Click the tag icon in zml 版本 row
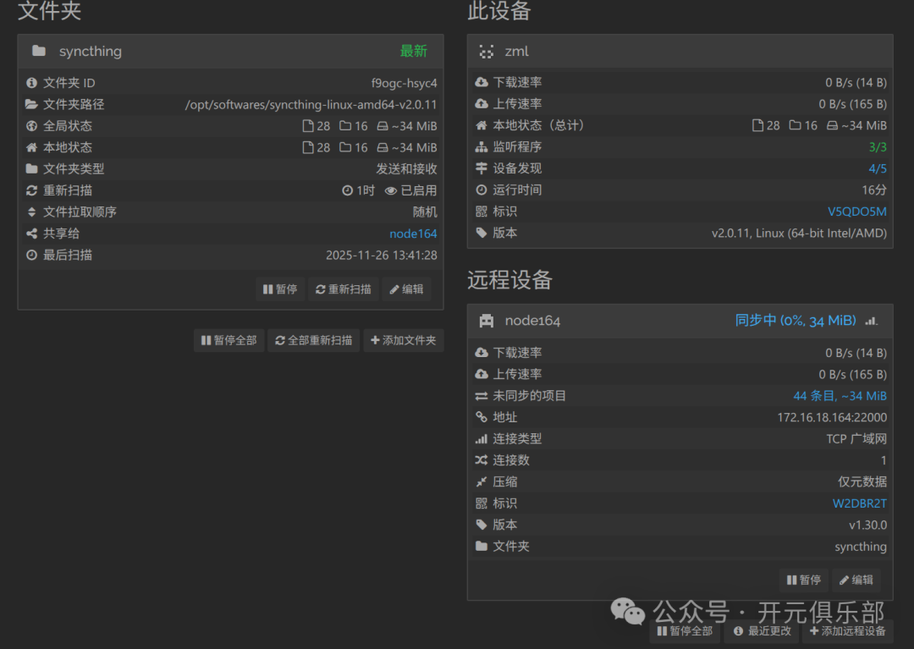The width and height of the screenshot is (914, 649). 482,233
